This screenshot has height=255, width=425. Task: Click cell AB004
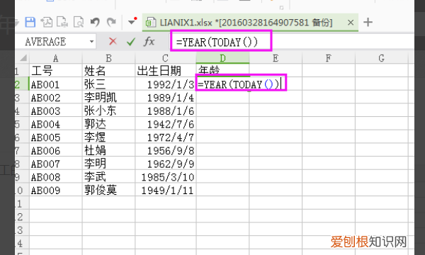coord(55,124)
